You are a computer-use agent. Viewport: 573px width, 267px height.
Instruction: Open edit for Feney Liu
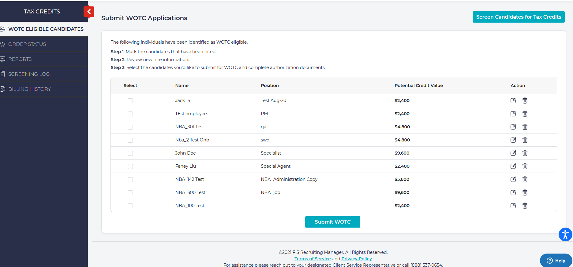513,166
